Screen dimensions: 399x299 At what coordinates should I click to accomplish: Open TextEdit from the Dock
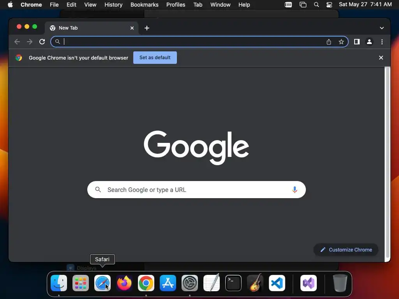pyautogui.click(x=212, y=283)
